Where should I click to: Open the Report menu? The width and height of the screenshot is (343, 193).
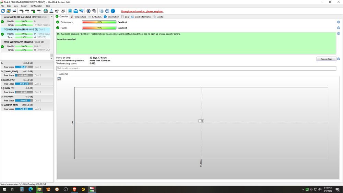24,6
